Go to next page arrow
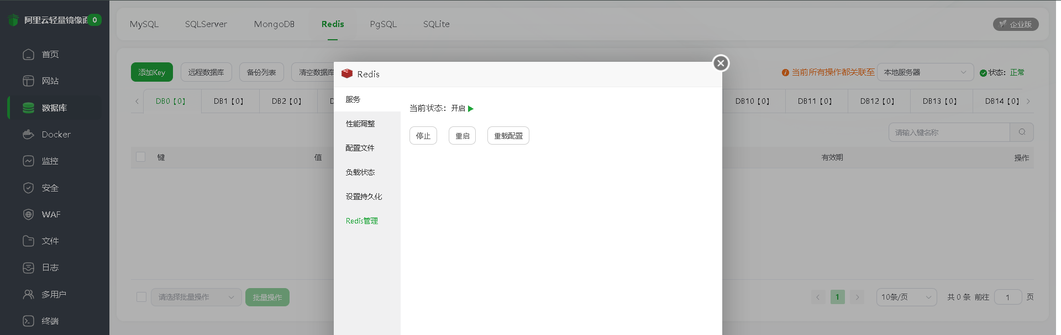This screenshot has width=1061, height=335. [857, 297]
